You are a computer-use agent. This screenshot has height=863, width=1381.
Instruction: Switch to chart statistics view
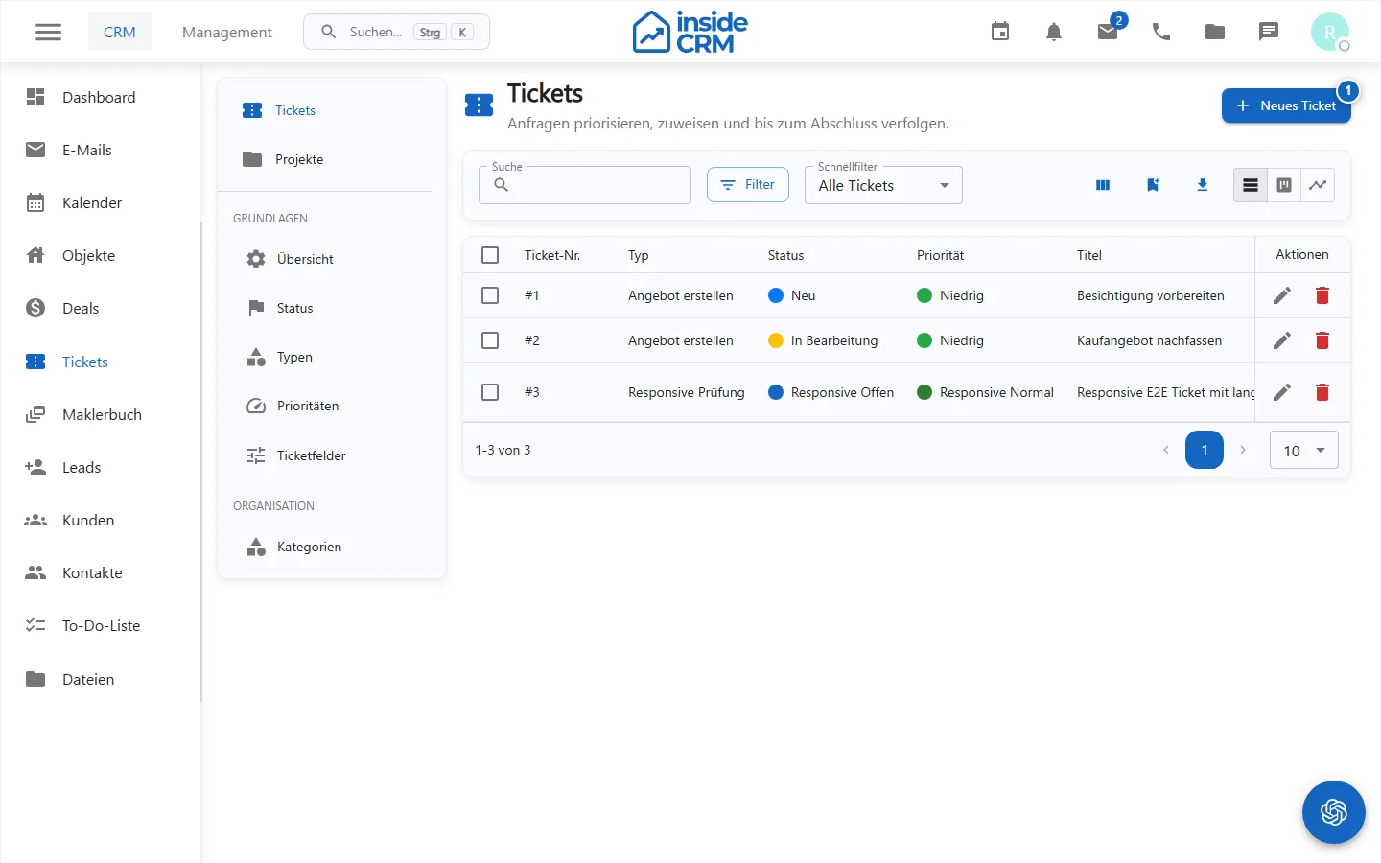[x=1318, y=185]
